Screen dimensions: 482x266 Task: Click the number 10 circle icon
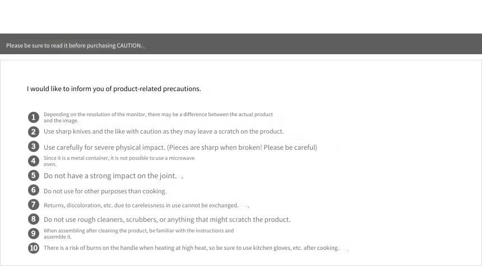click(x=34, y=248)
